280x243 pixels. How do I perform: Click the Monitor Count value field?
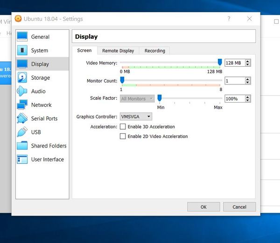(x=235, y=81)
